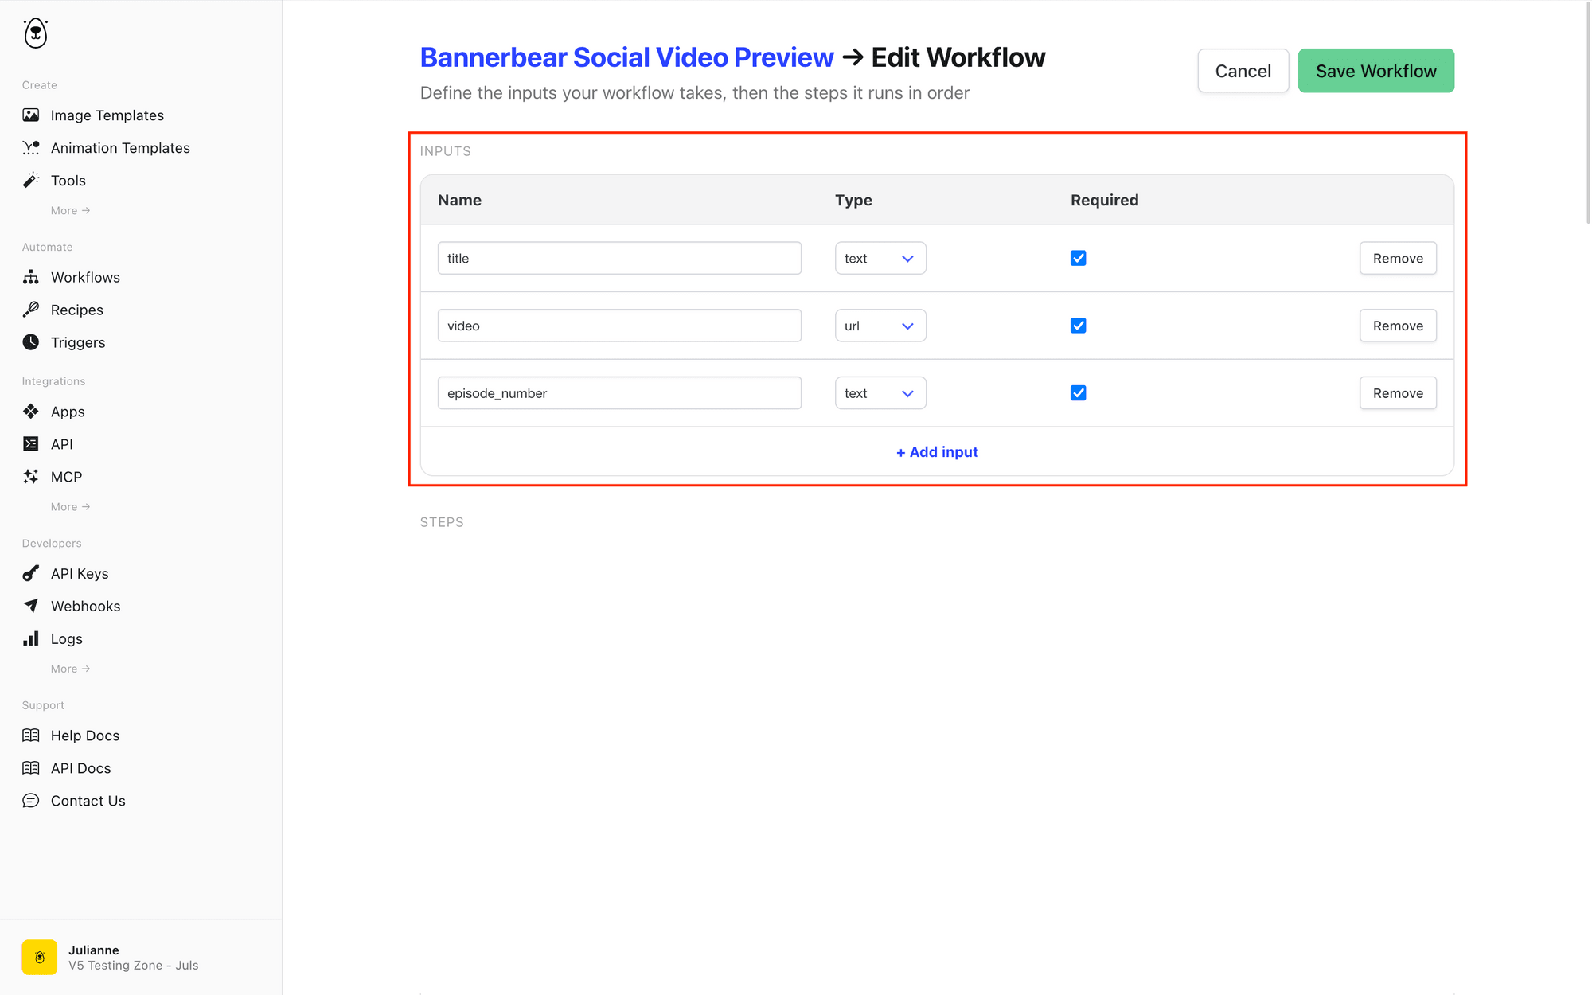Click the Save Workflow button
This screenshot has height=995, width=1592.
pyautogui.click(x=1375, y=71)
